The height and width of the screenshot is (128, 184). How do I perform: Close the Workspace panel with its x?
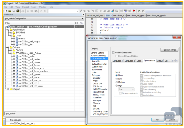[x=84, y=15]
